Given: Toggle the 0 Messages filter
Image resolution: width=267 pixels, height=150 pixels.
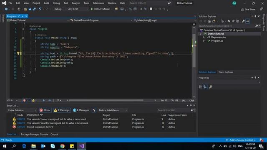Looking at the screenshot, I should pos(81,110).
